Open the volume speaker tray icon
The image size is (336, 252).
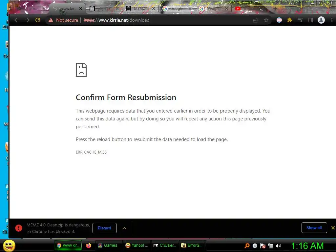pyautogui.click(x=278, y=246)
